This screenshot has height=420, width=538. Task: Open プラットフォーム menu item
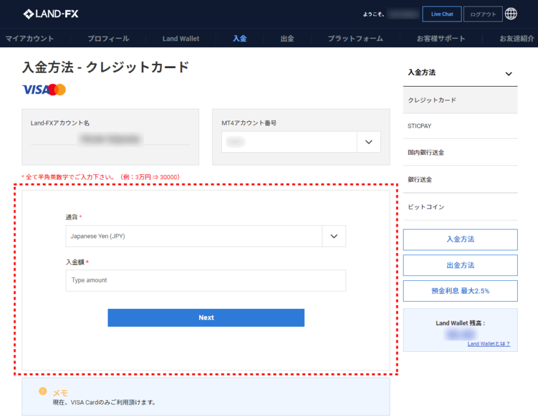coord(355,38)
